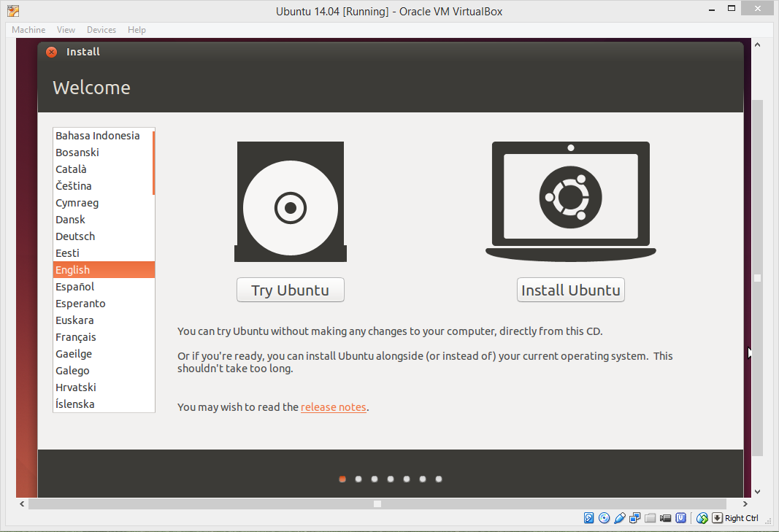Click the horizontal scrollbar right arrow
The image size is (779, 532).
click(x=745, y=504)
